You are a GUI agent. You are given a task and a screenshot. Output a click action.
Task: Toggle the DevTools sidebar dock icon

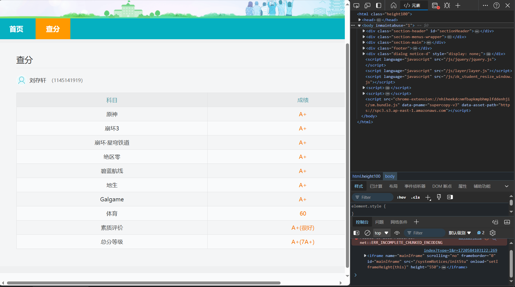(x=378, y=5)
